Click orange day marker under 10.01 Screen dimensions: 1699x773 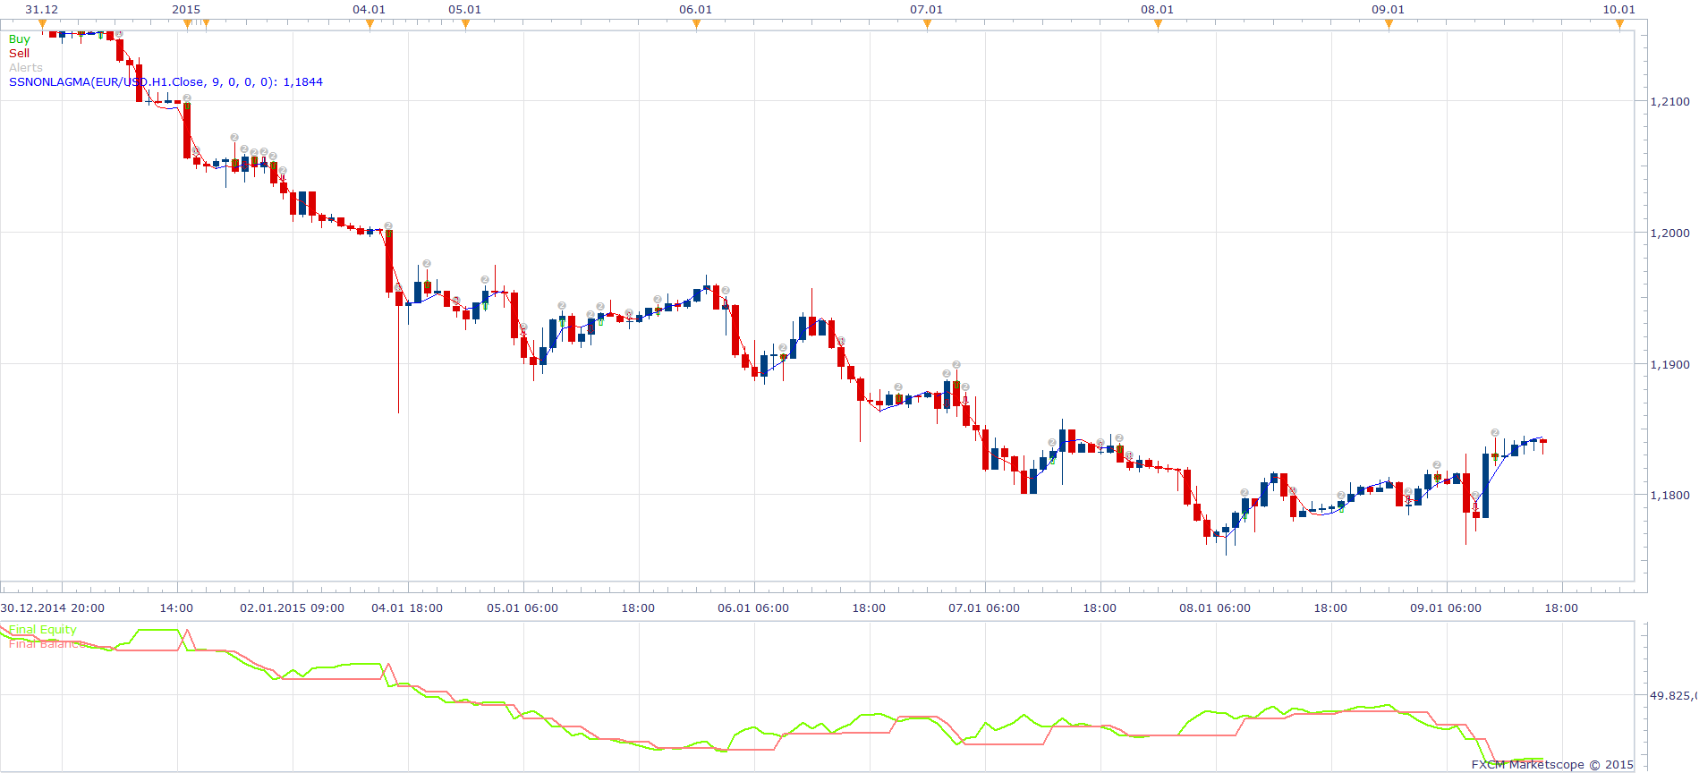coord(1619,24)
